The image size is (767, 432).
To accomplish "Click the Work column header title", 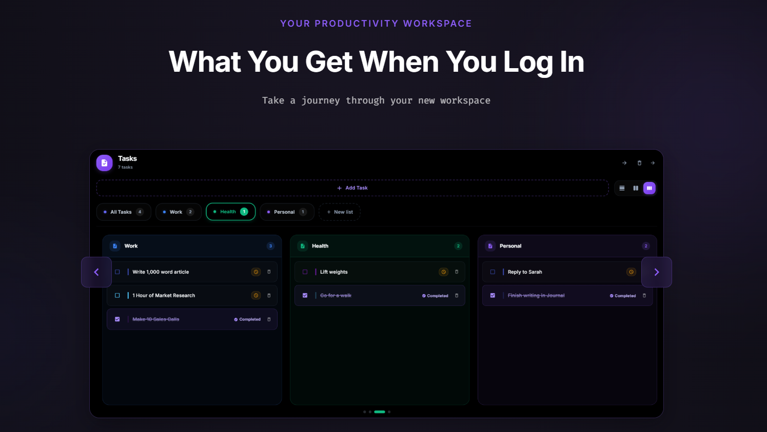I will click(x=131, y=246).
